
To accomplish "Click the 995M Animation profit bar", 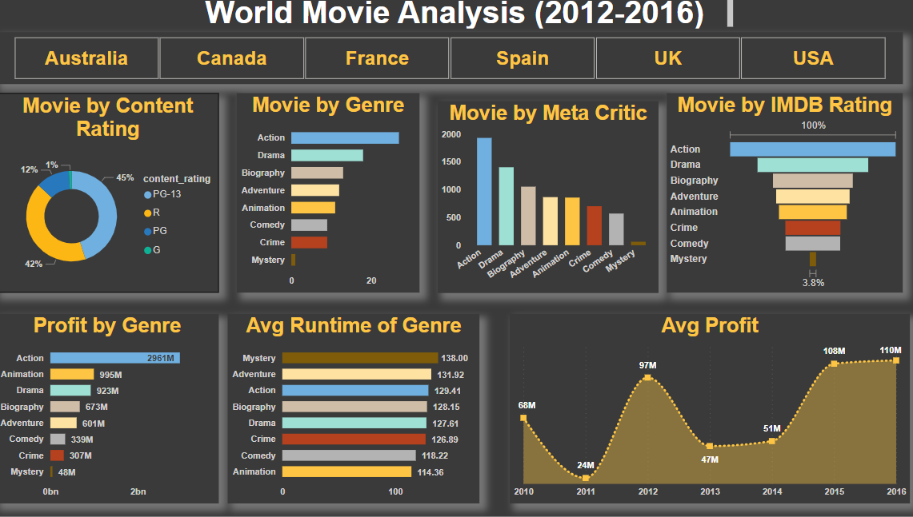I will [x=72, y=375].
